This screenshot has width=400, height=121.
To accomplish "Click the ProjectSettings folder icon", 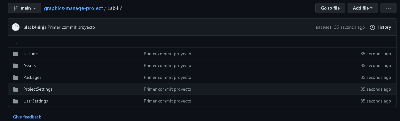I will (x=16, y=89).
